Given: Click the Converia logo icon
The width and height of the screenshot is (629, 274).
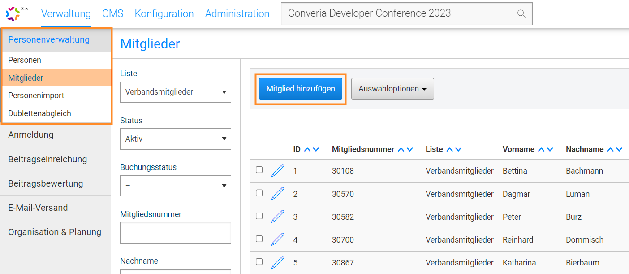Looking at the screenshot, I should click(13, 13).
